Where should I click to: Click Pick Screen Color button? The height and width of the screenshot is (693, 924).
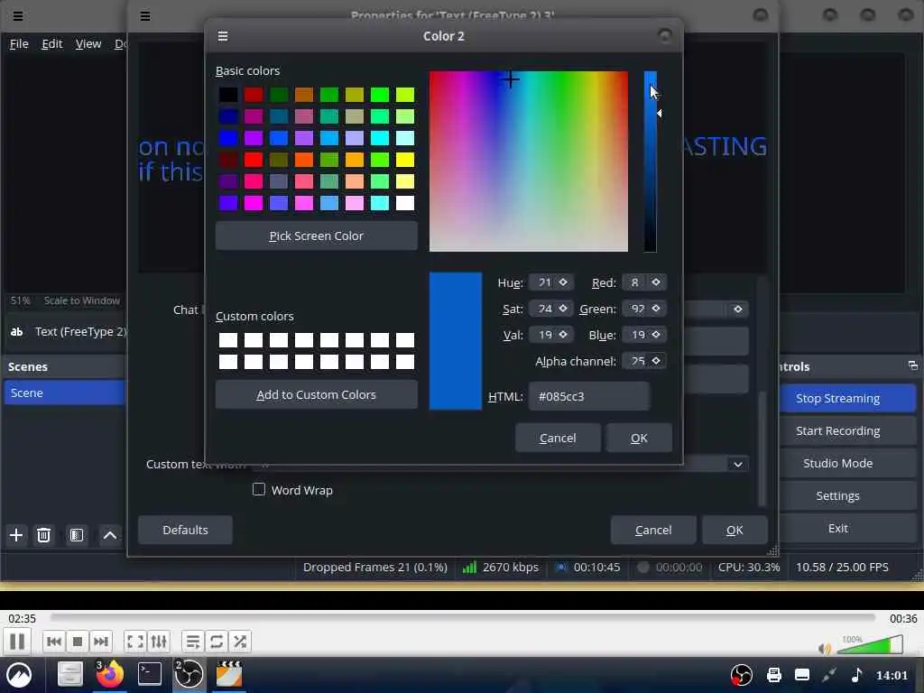tap(317, 236)
